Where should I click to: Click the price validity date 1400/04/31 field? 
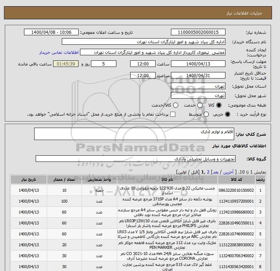(x=198, y=75)
